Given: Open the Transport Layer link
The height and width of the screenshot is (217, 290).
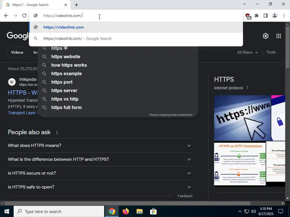Looking at the screenshot, I should pos(23,113).
